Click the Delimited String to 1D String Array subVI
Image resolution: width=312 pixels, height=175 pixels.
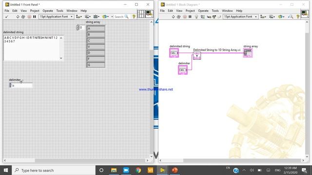(197, 56)
